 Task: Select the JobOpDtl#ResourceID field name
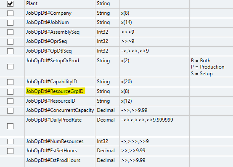(50, 101)
